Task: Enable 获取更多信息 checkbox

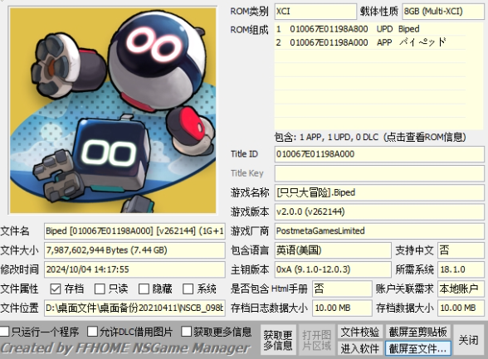Action: pyautogui.click(x=186, y=332)
